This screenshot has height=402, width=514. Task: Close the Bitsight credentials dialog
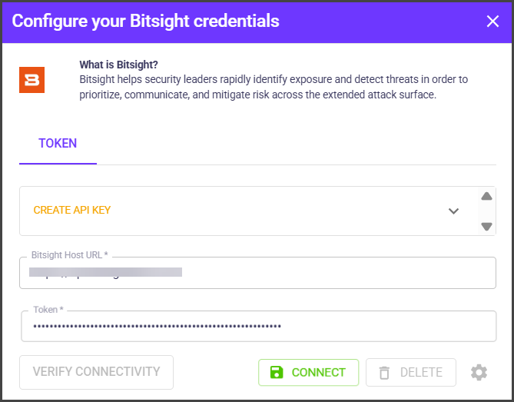coord(493,22)
